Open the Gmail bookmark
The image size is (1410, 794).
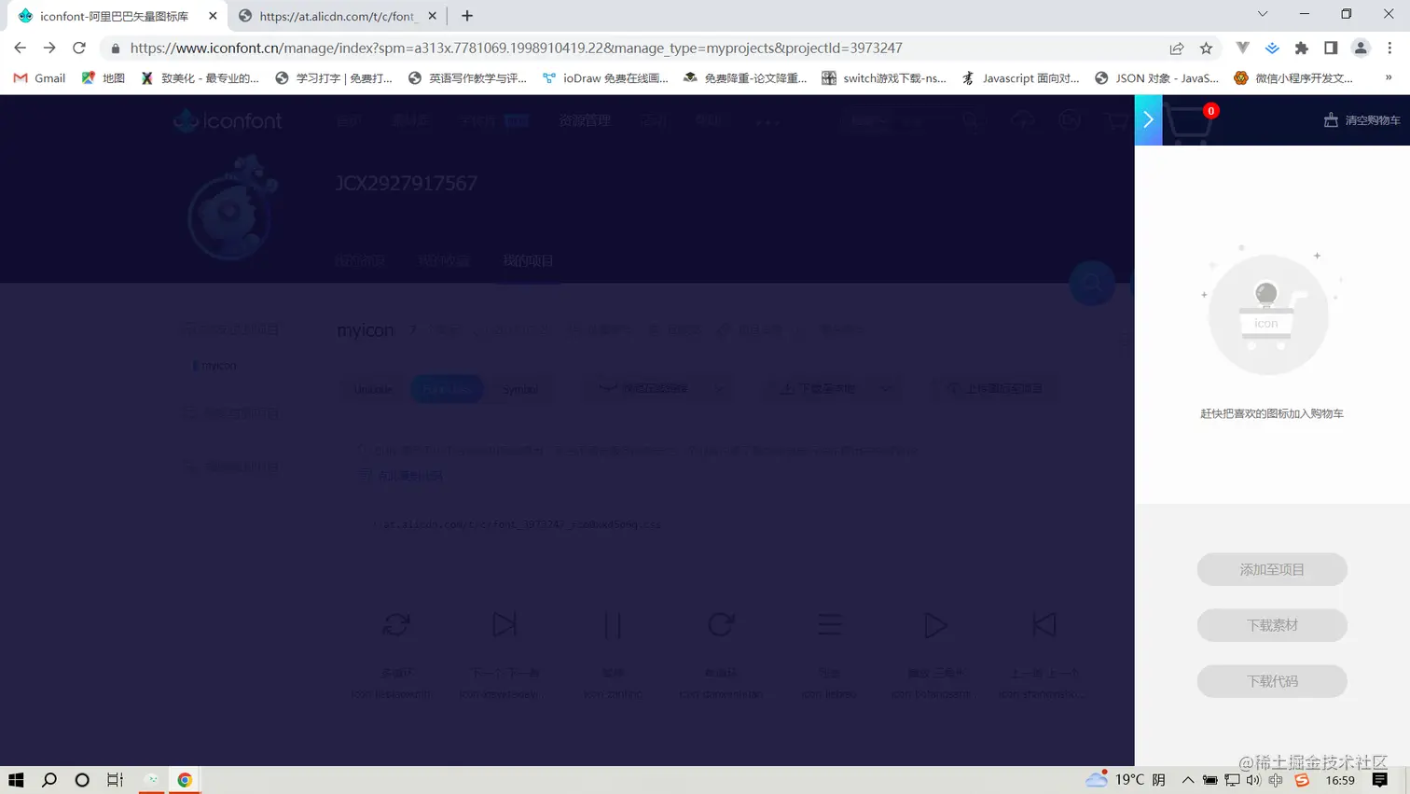tap(39, 78)
